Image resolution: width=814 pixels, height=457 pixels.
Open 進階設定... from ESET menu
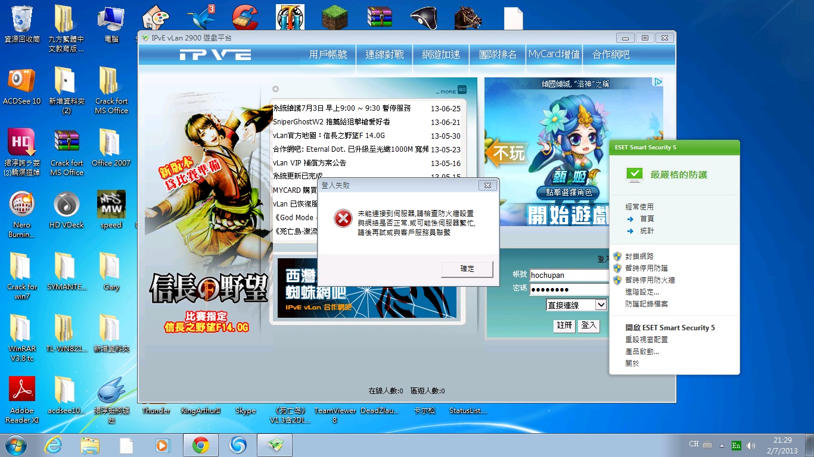coord(642,292)
